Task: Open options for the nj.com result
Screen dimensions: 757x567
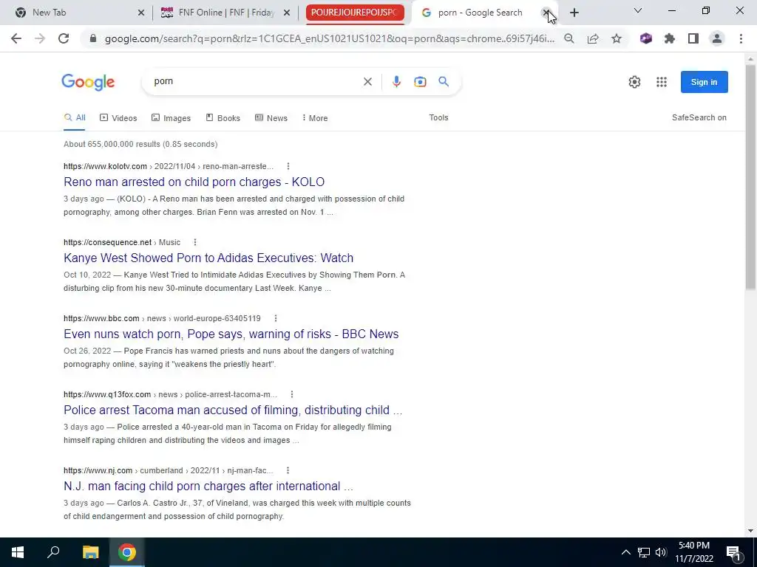Action: (x=288, y=470)
